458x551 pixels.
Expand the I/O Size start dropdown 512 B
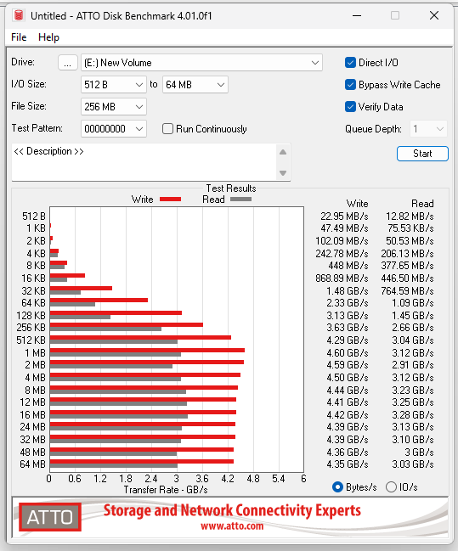[x=114, y=85]
